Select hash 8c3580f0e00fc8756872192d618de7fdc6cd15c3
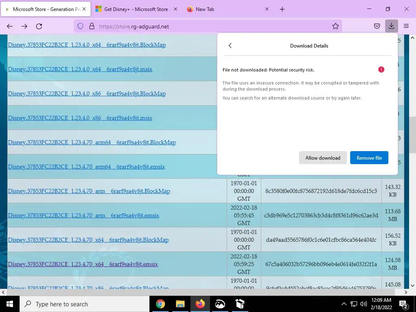416x312 pixels. pyautogui.click(x=321, y=191)
